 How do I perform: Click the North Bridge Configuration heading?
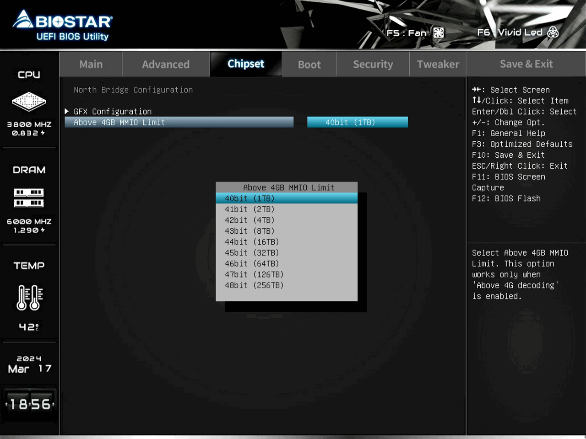[133, 90]
